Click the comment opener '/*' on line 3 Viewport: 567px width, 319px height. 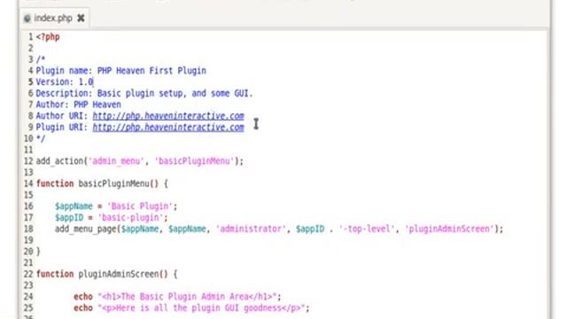(x=41, y=59)
